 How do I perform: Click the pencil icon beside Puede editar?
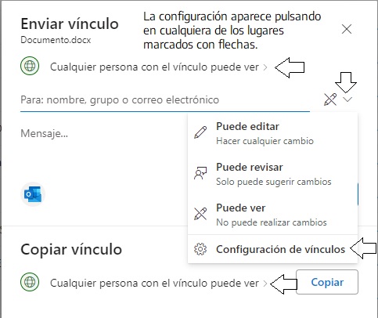(x=200, y=132)
